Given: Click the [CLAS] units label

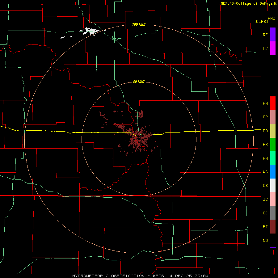Looking at the screenshot, I should [261, 22].
